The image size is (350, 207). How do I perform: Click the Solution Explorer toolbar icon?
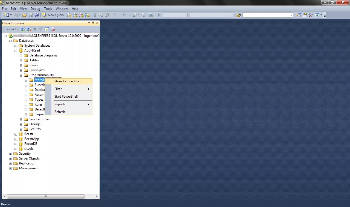[x=299, y=15]
